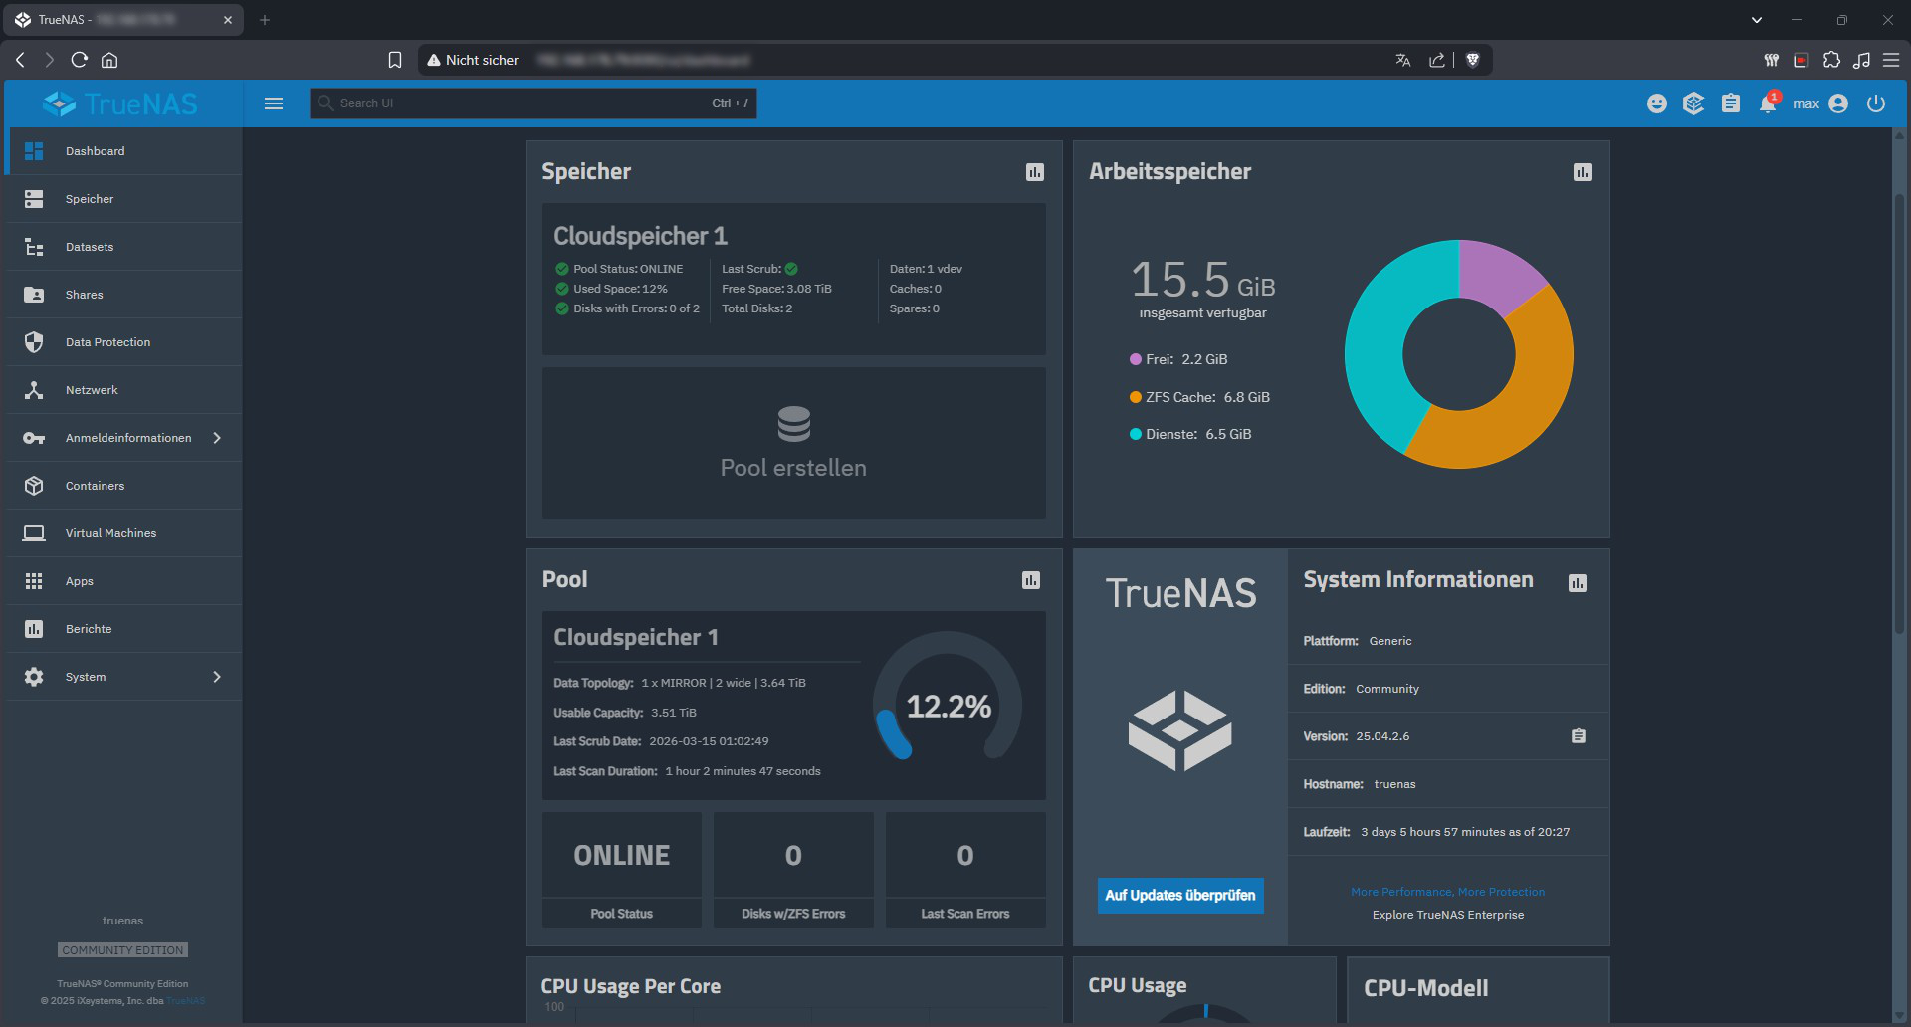Bookmark this page in browser
This screenshot has height=1027, width=1911.
coord(395,60)
